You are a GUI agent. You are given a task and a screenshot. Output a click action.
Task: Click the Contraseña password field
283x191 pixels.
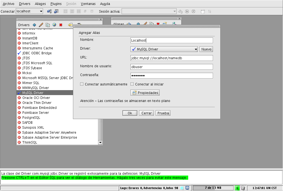click(x=172, y=76)
